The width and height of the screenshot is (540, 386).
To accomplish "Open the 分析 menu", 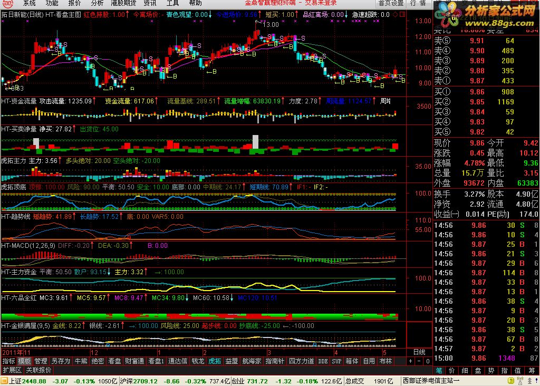I will click(x=97, y=3).
